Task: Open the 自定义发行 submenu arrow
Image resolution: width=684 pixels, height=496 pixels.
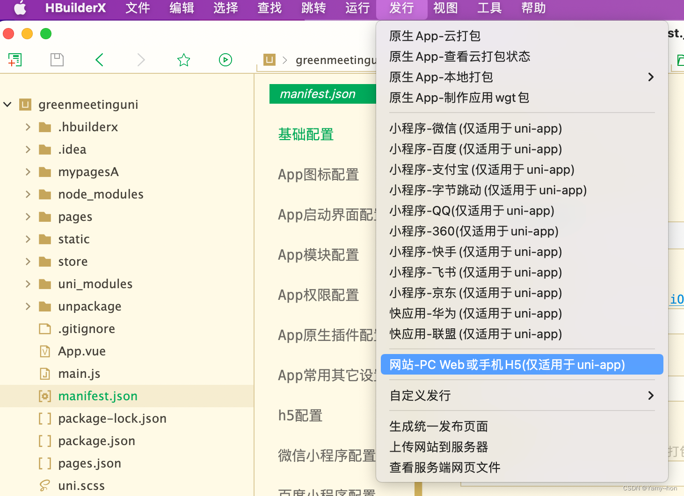Action: click(x=651, y=396)
